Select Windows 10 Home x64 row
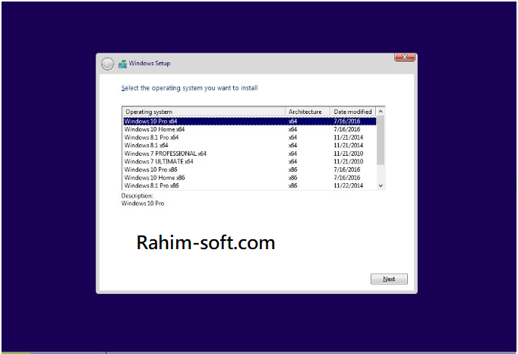Viewport: 518px width, 354px height. 249,129
